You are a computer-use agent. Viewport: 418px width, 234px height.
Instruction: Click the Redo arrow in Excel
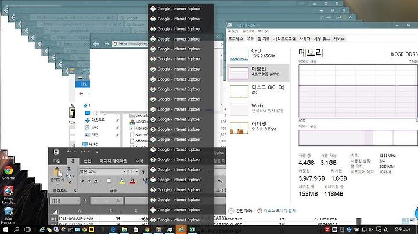point(83,152)
